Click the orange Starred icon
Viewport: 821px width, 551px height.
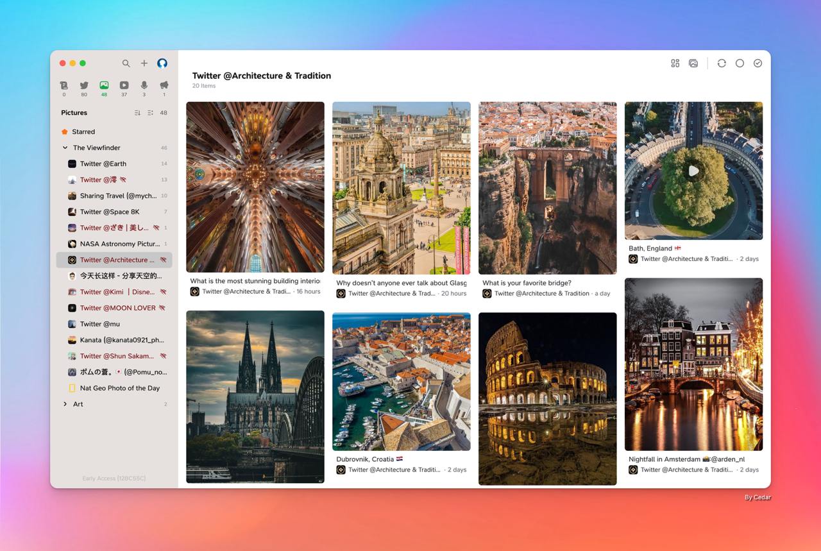point(64,131)
